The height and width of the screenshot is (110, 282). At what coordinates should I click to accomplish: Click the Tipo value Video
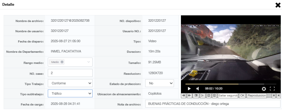(x=152, y=41)
